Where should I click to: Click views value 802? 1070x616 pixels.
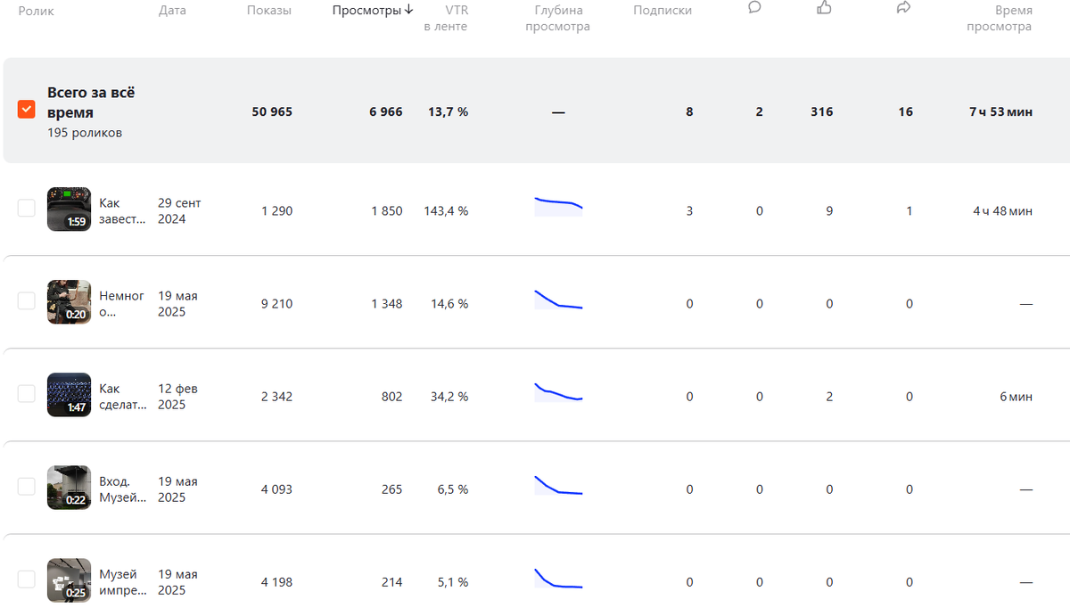(x=392, y=397)
